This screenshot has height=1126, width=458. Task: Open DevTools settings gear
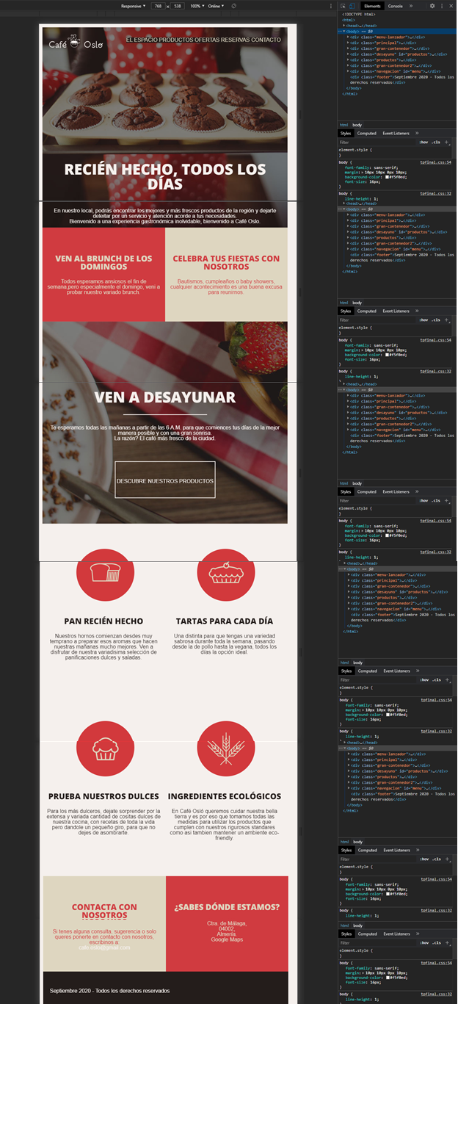coord(432,6)
